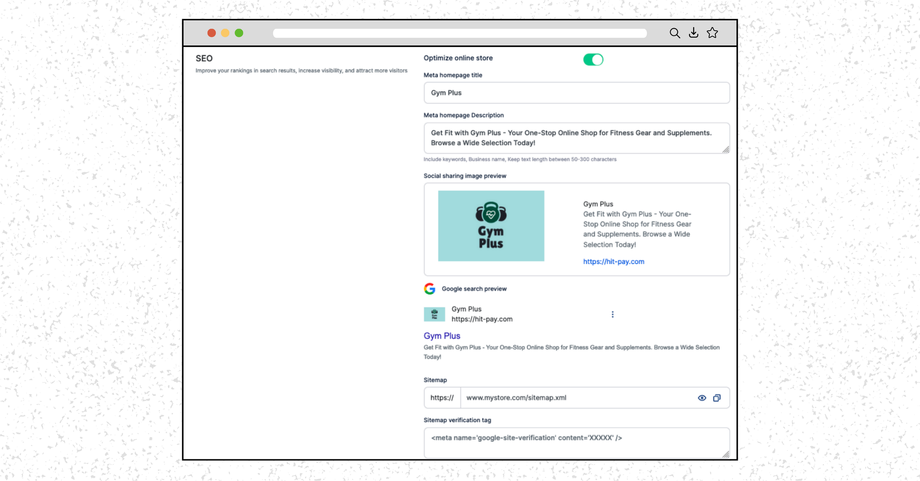920x481 pixels.
Task: Click the Gym Plus social sharing image
Action: [491, 226]
